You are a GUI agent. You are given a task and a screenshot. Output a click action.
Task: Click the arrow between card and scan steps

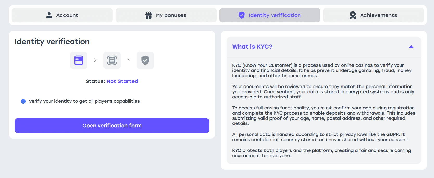[95, 60]
